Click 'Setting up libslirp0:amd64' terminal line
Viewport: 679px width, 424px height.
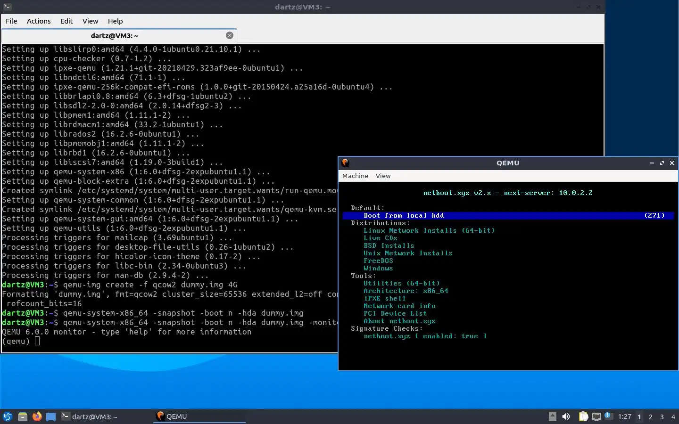click(131, 49)
